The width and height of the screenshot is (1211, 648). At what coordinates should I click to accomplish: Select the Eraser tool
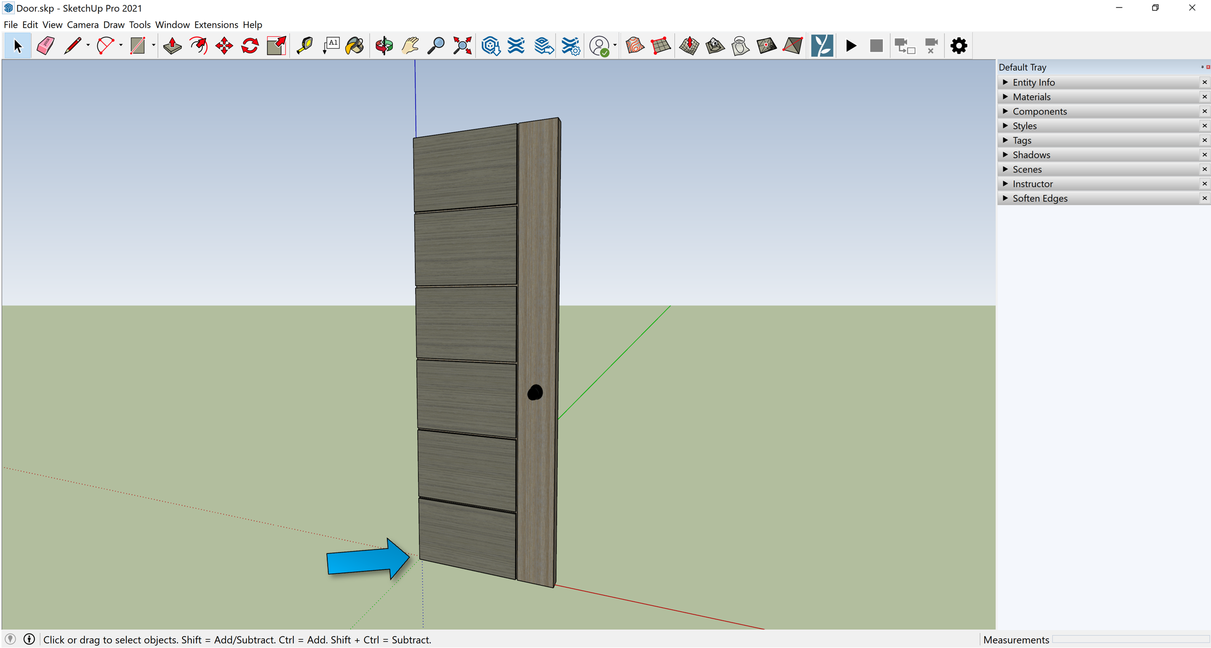(45, 46)
